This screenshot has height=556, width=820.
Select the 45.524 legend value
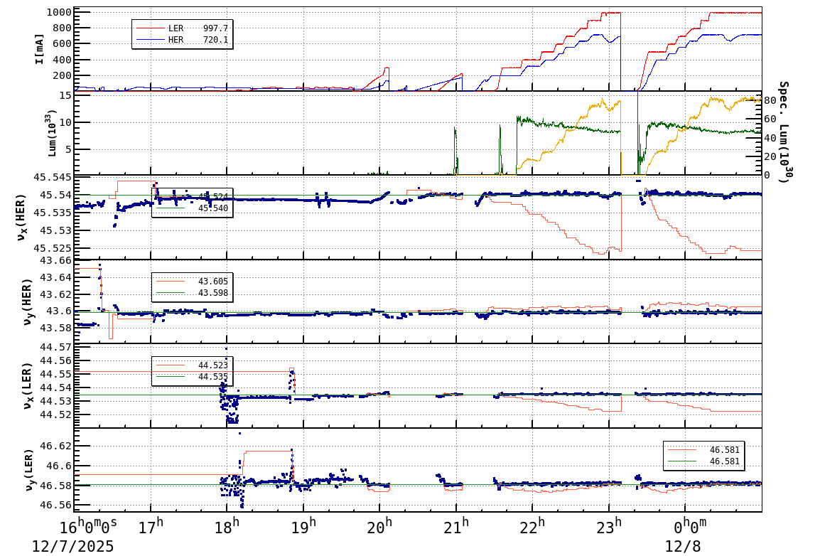click(212, 196)
